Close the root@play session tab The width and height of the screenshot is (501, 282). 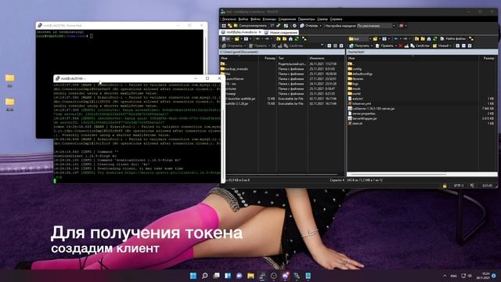coord(260,32)
